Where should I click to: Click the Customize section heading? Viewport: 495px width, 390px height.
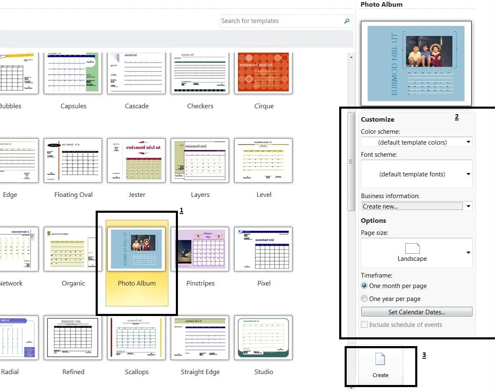378,120
